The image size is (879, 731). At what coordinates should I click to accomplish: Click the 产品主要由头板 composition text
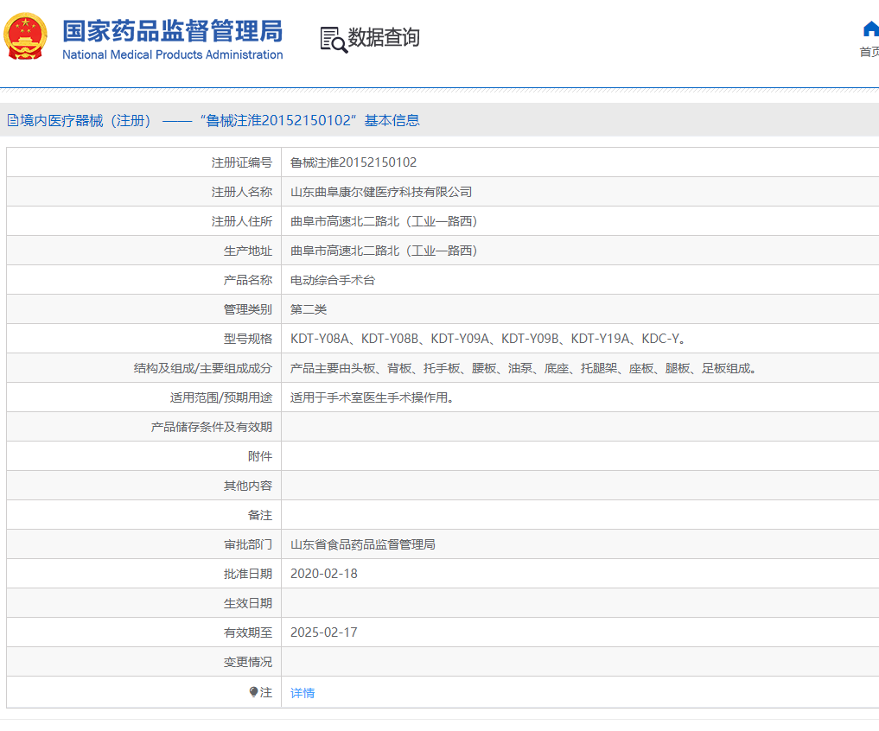[524, 368]
